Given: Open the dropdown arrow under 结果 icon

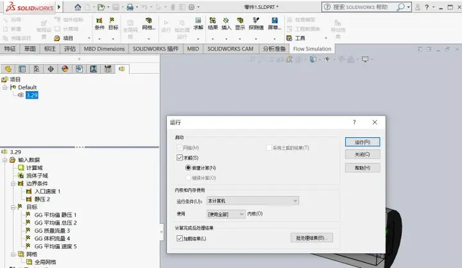Looking at the screenshot, I should click(212, 38).
